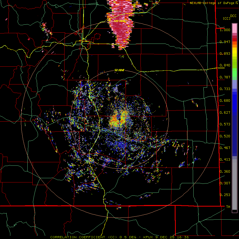The width and height of the screenshot is (239, 239).
Task: Click the [CC] units label
Action: (227, 18)
